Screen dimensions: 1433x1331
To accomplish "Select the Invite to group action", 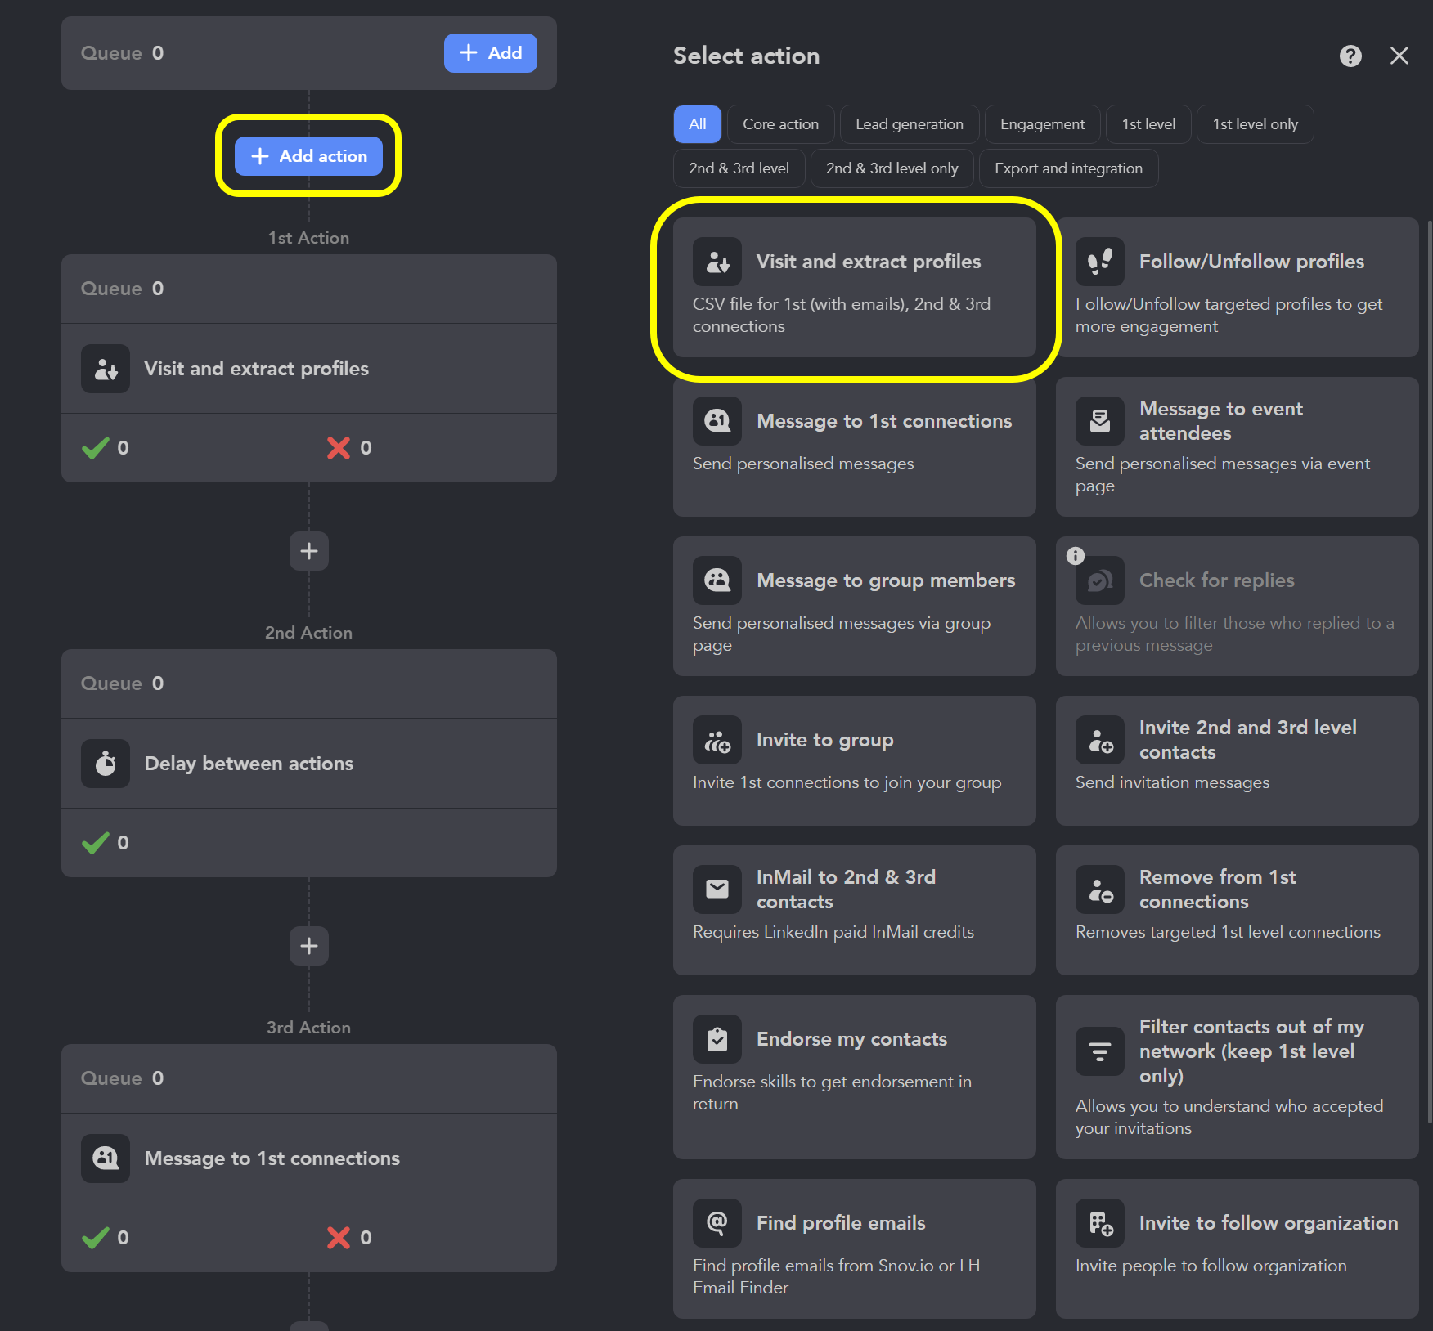I will coord(854,760).
